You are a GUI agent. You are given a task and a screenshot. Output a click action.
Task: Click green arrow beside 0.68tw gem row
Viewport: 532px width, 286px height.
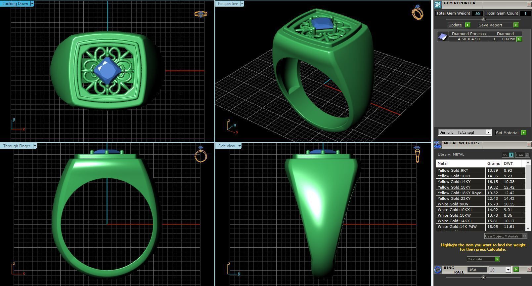pyautogui.click(x=519, y=39)
